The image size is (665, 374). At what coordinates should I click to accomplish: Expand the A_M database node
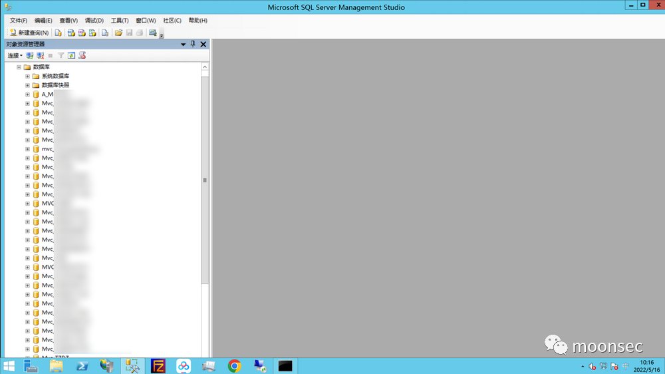(x=27, y=94)
